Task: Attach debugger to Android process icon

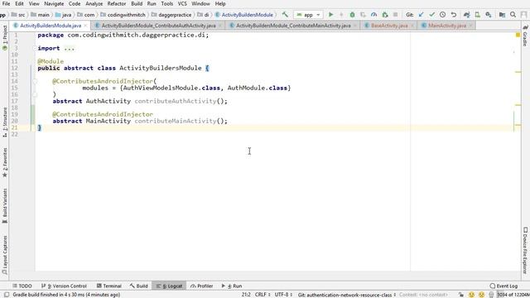Action: pyautogui.click(x=384, y=15)
